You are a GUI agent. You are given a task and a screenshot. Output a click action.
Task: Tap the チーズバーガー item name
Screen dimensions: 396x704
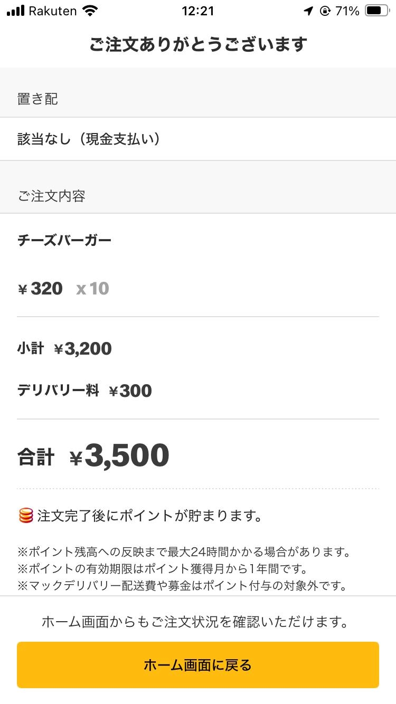tap(64, 241)
